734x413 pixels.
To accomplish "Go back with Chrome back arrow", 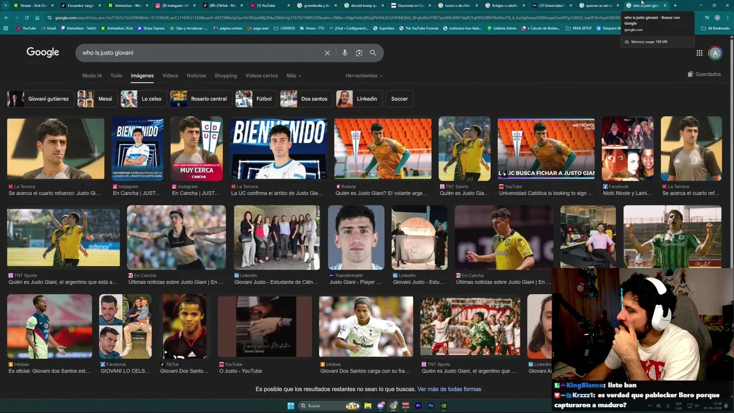I will [6, 18].
